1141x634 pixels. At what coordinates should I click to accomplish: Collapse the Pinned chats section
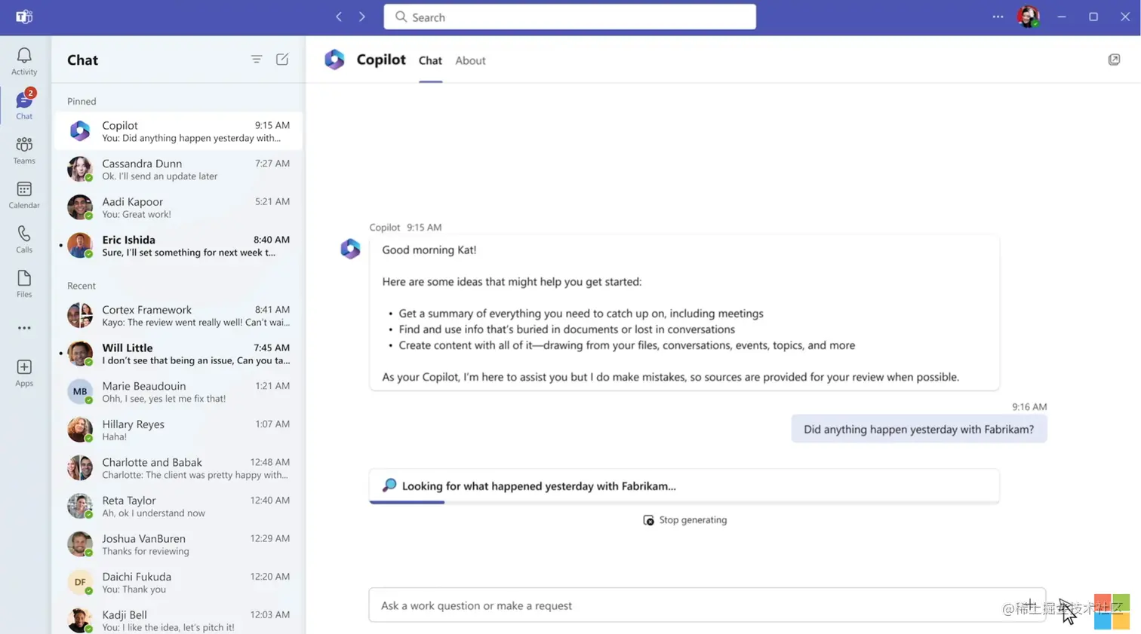click(81, 101)
